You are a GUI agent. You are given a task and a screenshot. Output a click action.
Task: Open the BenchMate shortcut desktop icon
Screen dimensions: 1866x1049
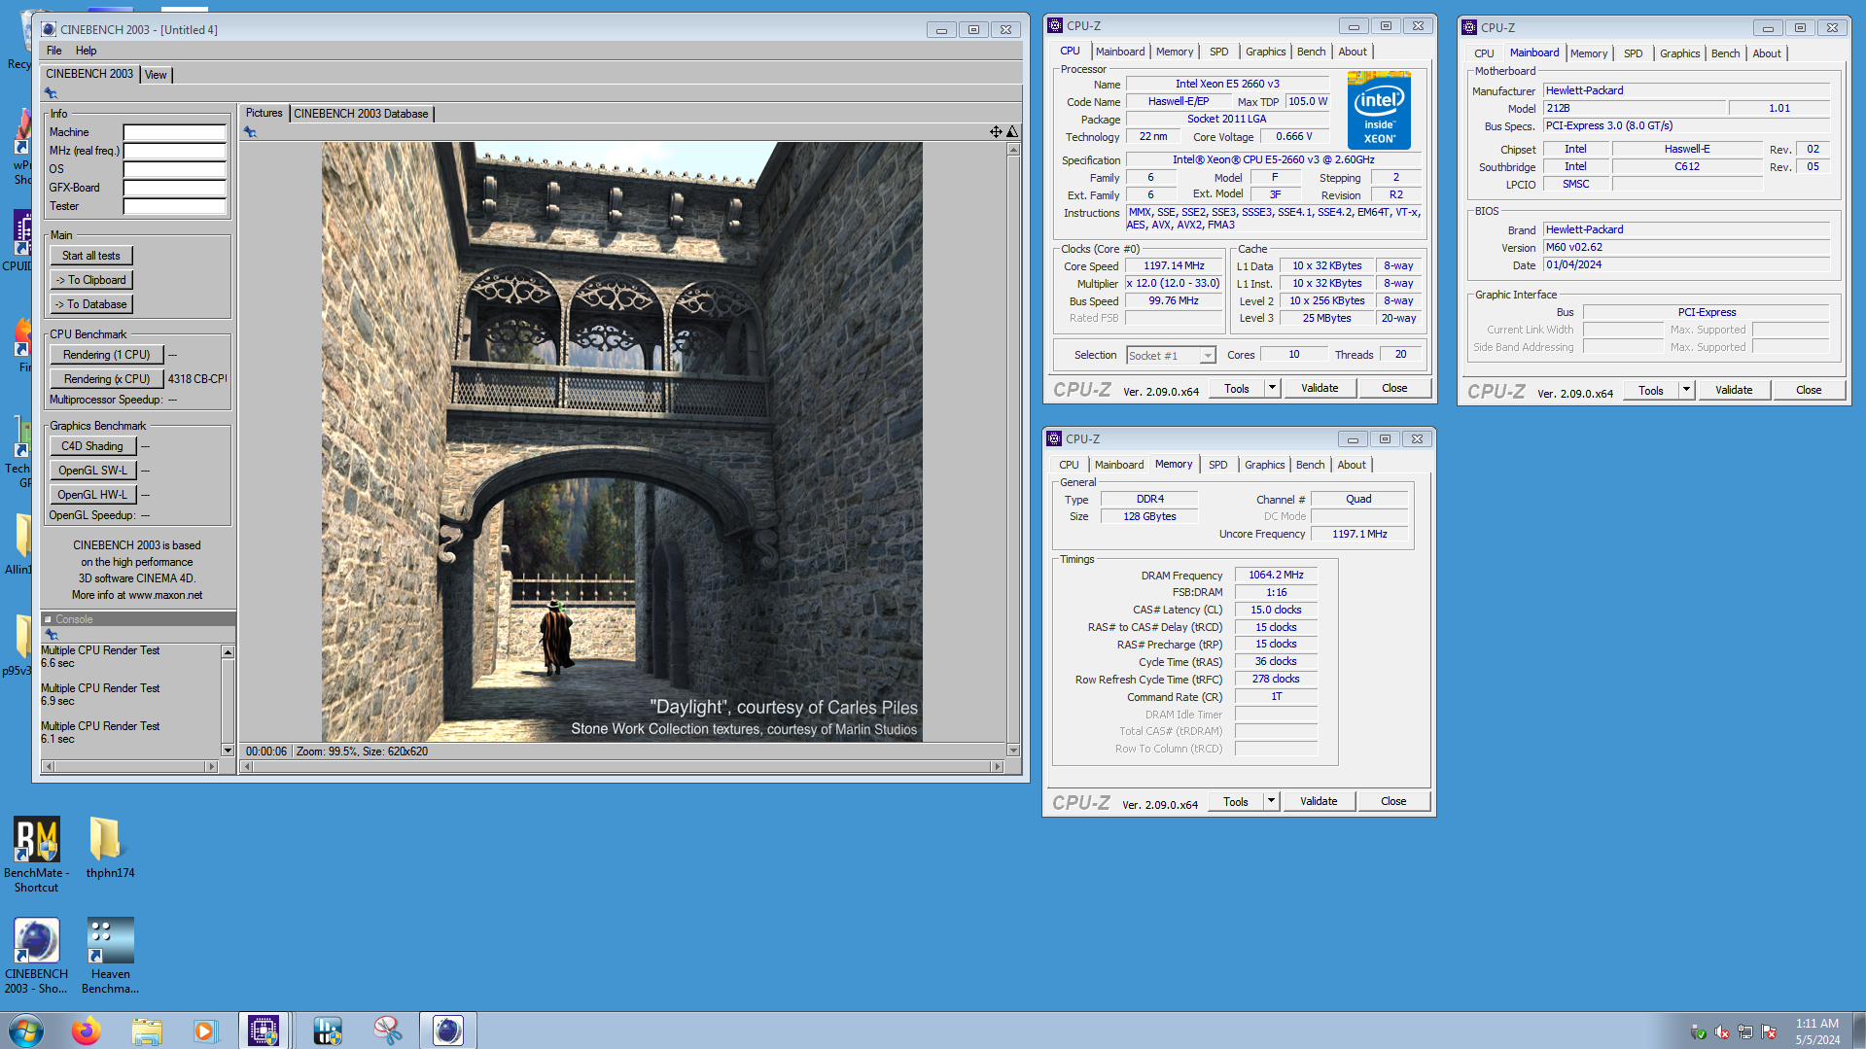[37, 854]
